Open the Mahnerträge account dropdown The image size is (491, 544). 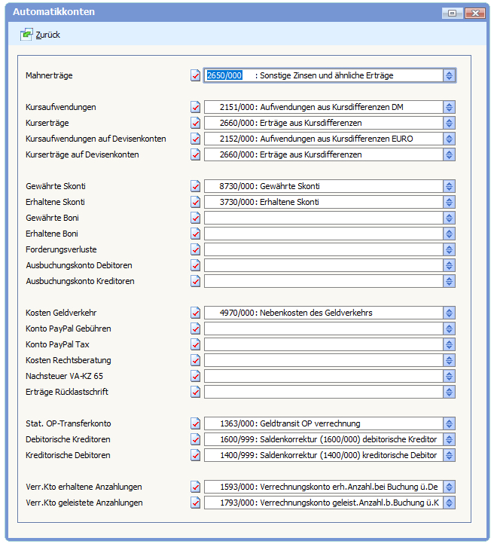click(x=449, y=75)
